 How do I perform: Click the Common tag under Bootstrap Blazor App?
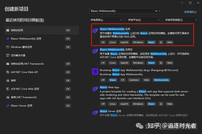click(134, 80)
